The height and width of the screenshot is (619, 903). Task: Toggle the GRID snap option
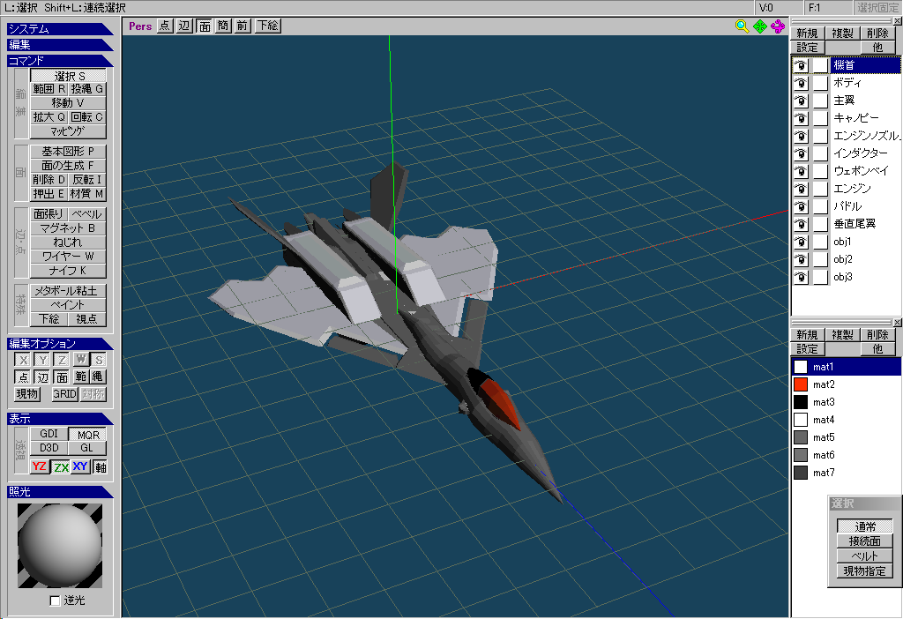point(64,394)
